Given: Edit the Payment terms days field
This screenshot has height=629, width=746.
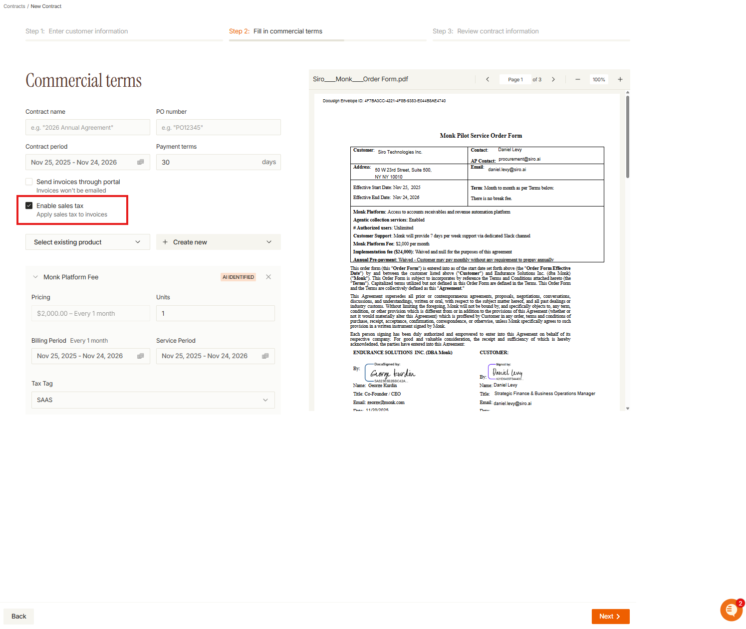Looking at the screenshot, I should [x=219, y=162].
